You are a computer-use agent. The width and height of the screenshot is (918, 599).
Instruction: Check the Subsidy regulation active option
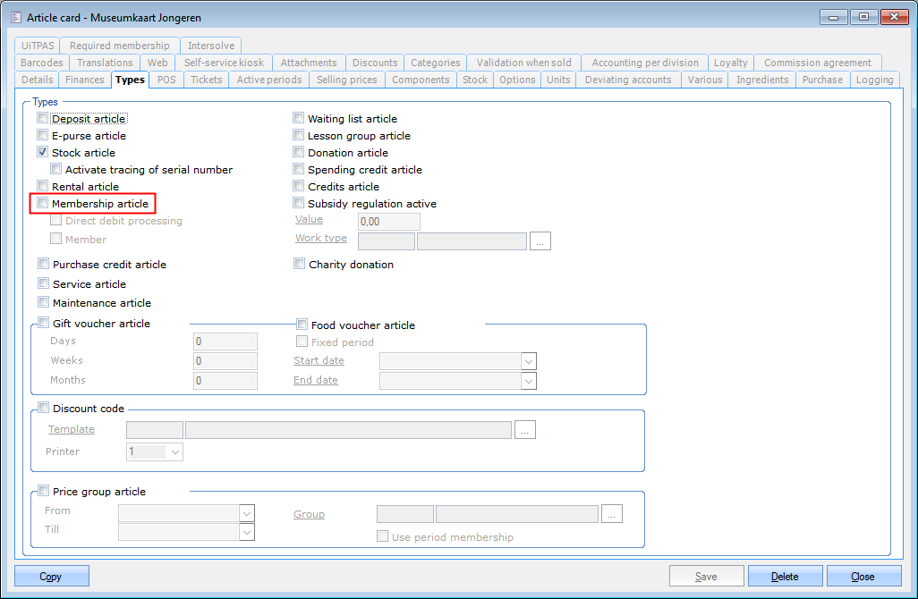pos(299,204)
